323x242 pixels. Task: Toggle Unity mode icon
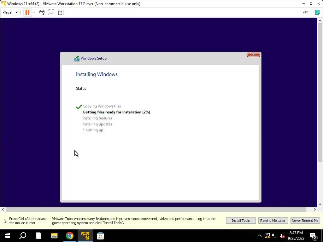[61, 12]
